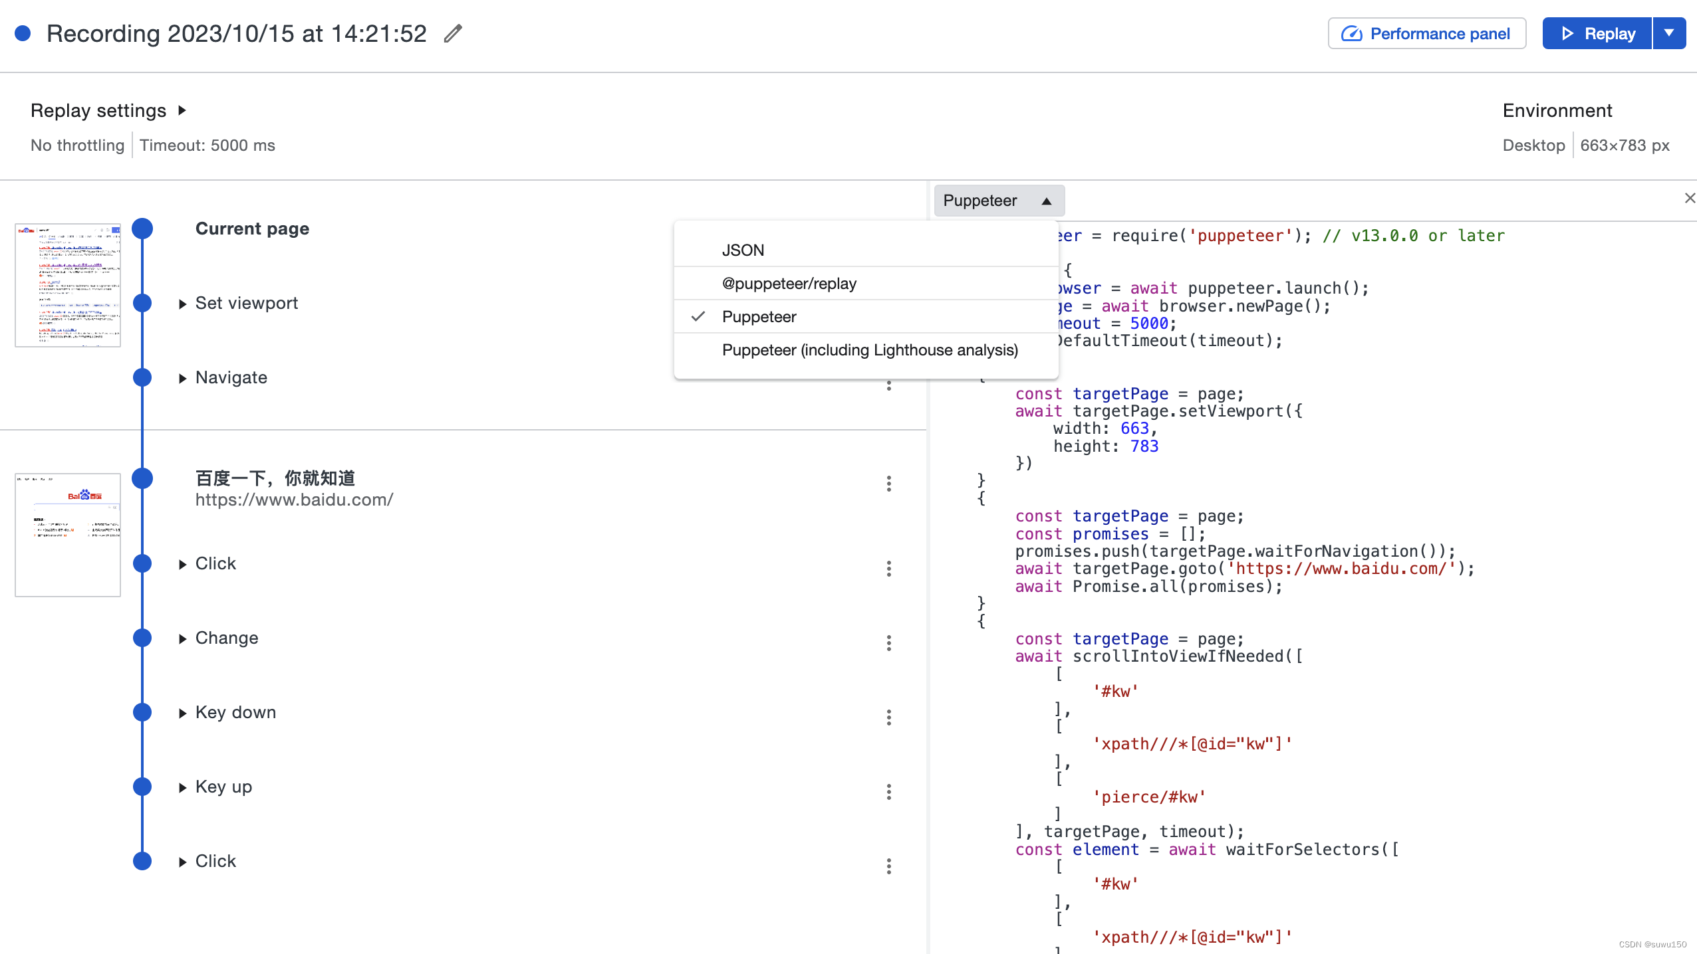Click the Baidu homepage screenshot thumbnail
The height and width of the screenshot is (954, 1697).
[68, 535]
